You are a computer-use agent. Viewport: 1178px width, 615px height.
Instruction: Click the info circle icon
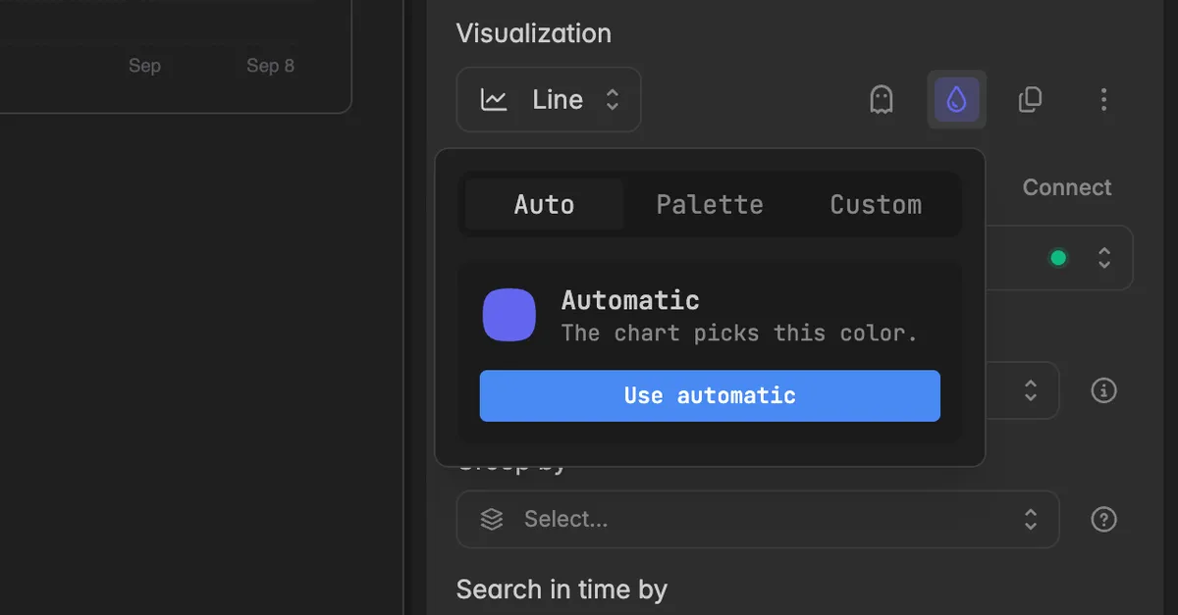[1103, 390]
